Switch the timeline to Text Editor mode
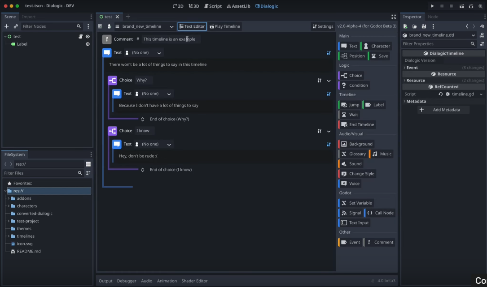The height and width of the screenshot is (287, 487). click(192, 26)
